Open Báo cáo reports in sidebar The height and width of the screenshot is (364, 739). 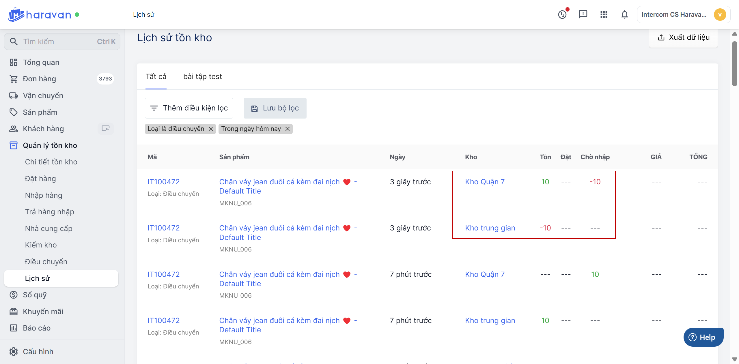click(37, 328)
